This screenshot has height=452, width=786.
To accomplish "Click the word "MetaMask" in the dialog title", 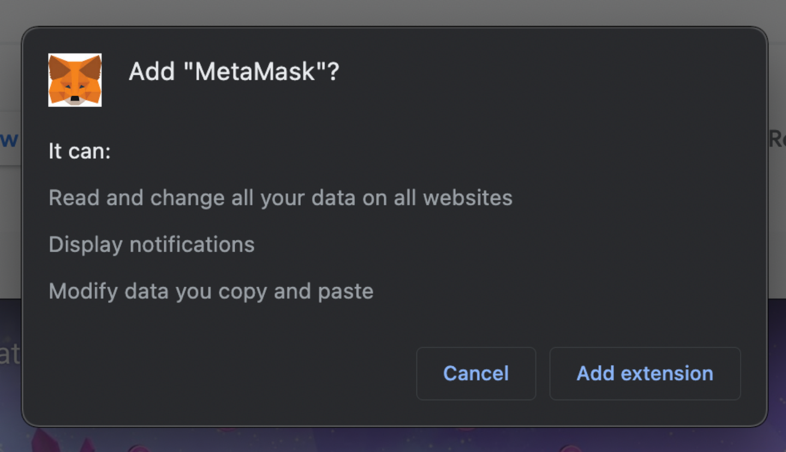I will tap(255, 72).
